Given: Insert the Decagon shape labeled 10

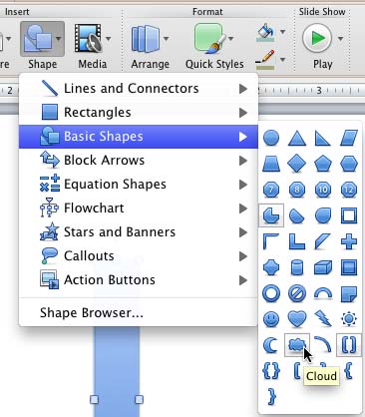Looking at the screenshot, I should tap(322, 190).
